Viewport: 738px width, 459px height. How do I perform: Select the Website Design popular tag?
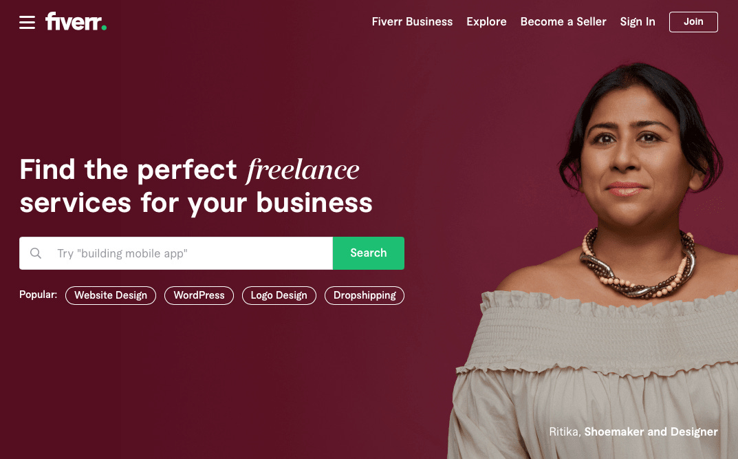pyautogui.click(x=111, y=295)
